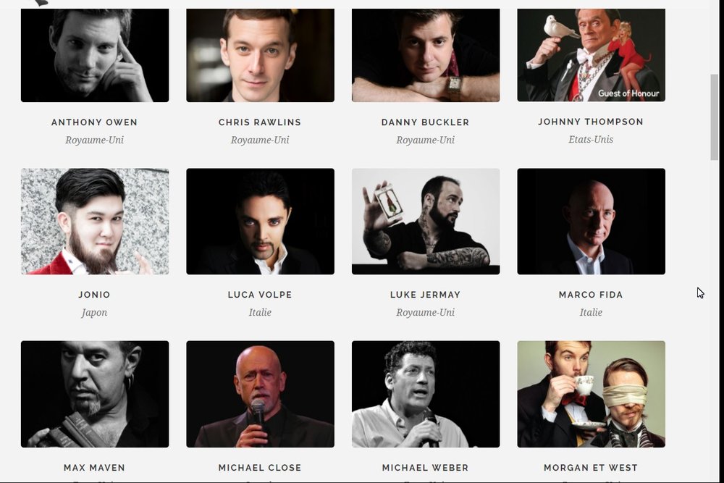This screenshot has height=483, width=724.
Task: Click the MAX MAVEN name heading
Action: (x=94, y=468)
